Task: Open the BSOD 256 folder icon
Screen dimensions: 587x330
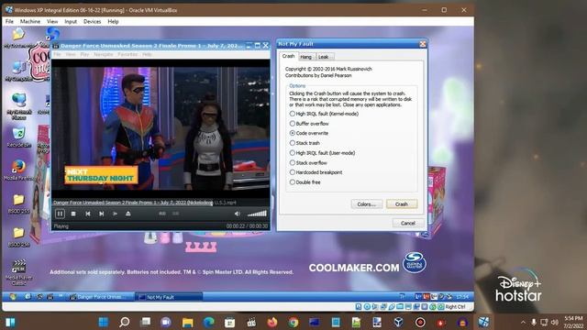Action: [x=18, y=237]
